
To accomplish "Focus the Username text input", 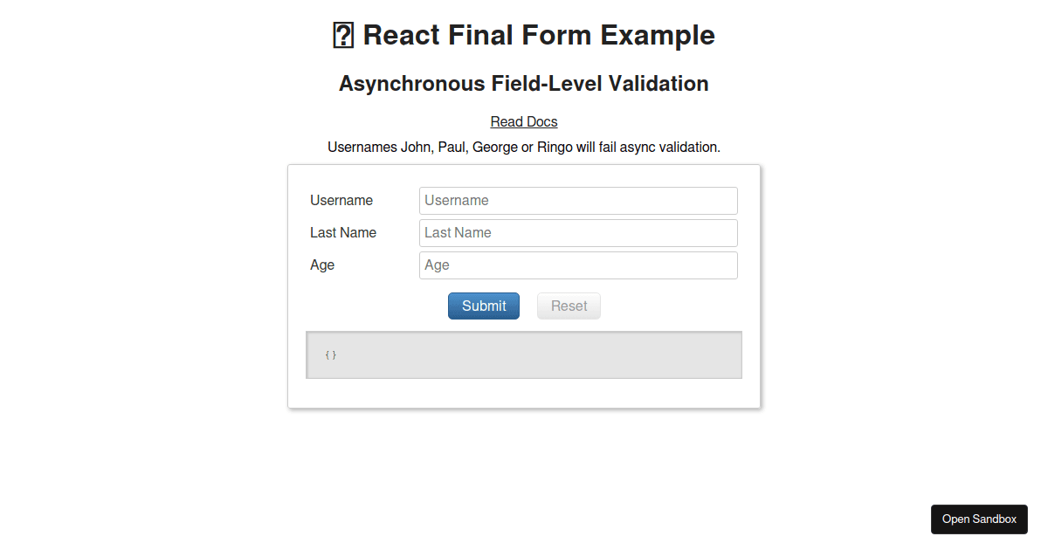I will [578, 201].
